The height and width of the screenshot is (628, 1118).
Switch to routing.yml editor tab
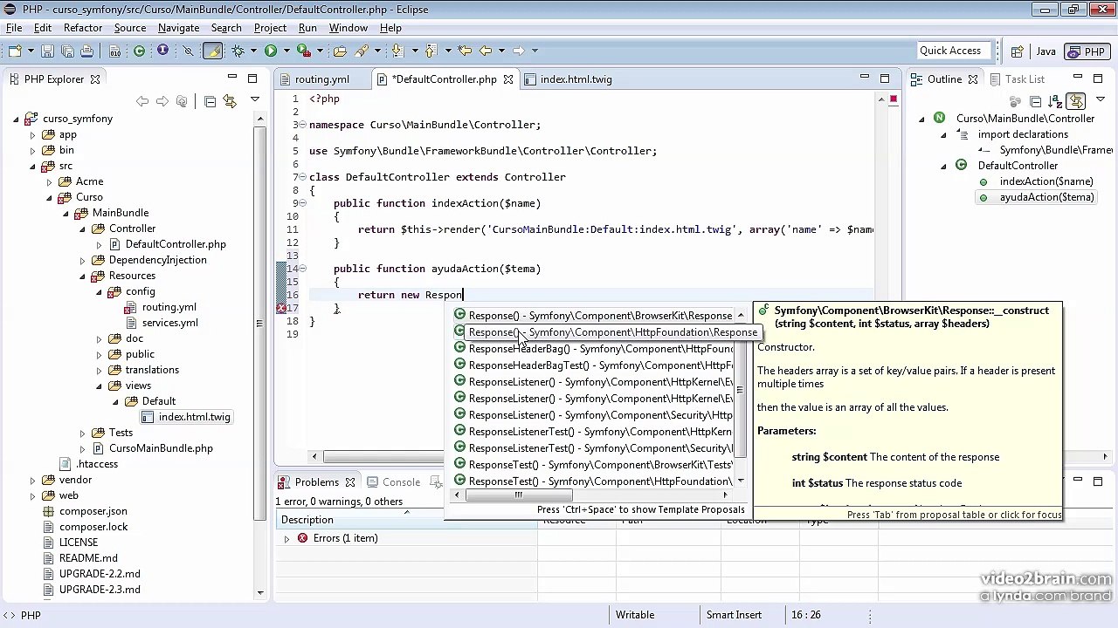coord(322,79)
